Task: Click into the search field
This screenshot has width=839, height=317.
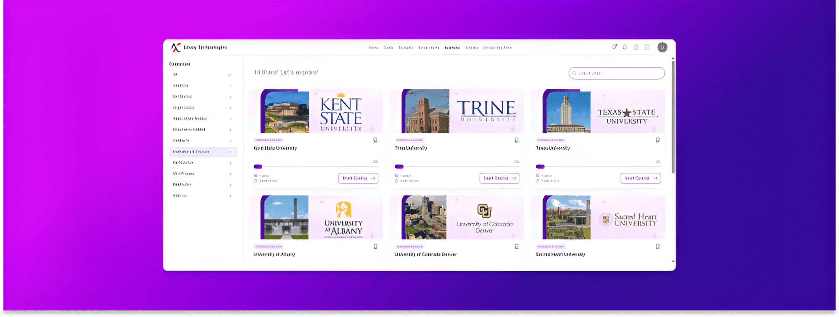Action: pos(618,73)
